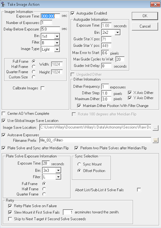Screen dimensions: 161x228
Task: Open Filename Prefix options browse button
Action: (156, 141)
